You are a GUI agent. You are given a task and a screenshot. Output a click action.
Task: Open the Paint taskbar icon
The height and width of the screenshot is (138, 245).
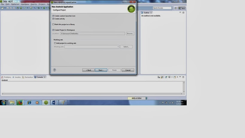63,103
